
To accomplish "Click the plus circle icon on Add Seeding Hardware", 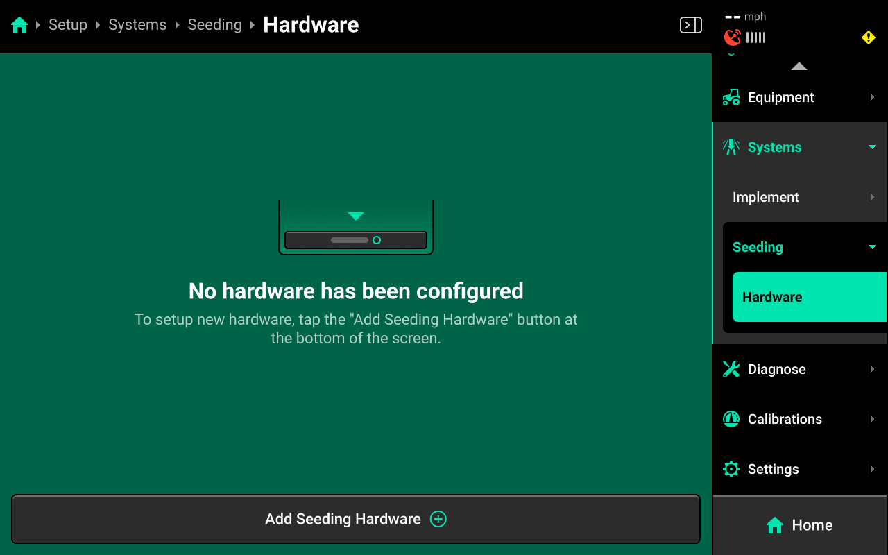I will point(438,519).
